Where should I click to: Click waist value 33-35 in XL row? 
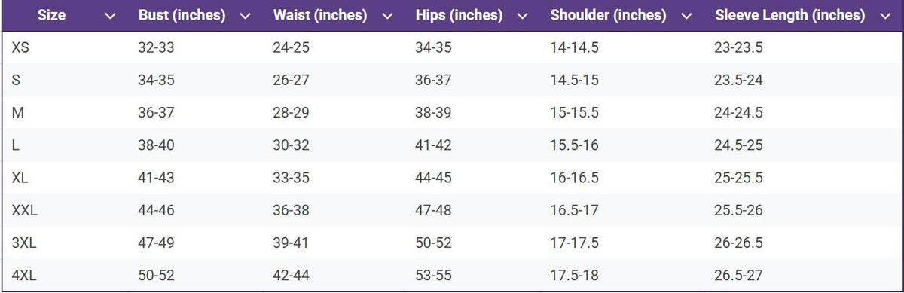pyautogui.click(x=291, y=178)
